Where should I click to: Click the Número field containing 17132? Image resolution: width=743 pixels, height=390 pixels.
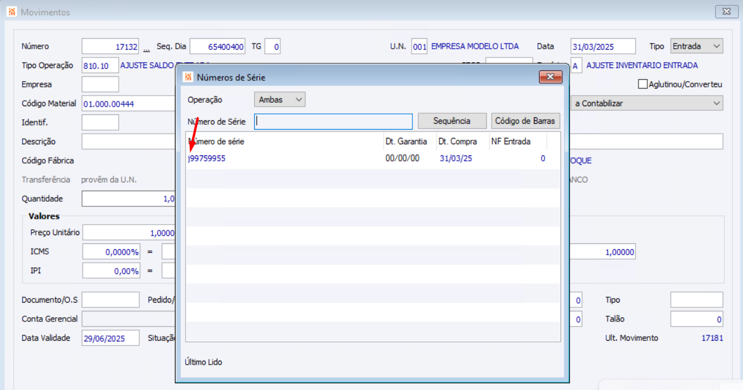point(111,46)
